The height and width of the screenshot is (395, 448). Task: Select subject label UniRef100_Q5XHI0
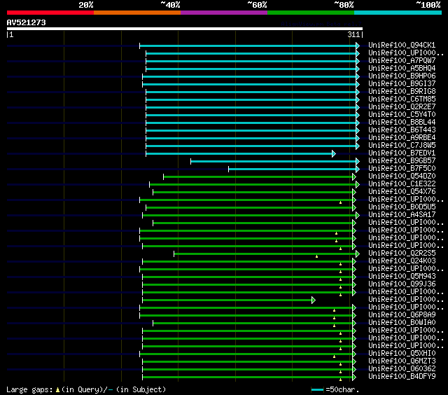pyautogui.click(x=402, y=354)
